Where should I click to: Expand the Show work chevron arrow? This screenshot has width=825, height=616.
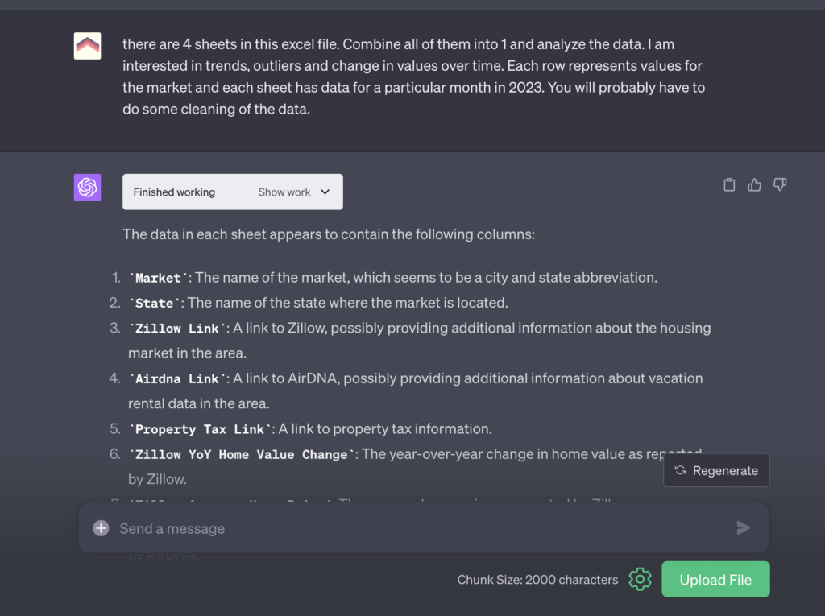[325, 192]
